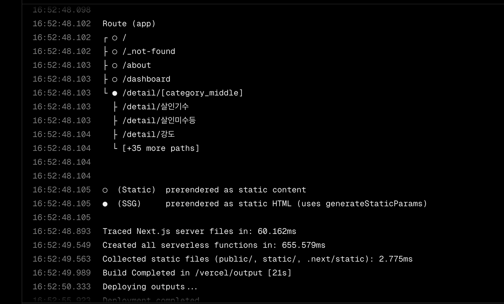The width and height of the screenshot is (504, 304).
Task: Click the circle marker beside /dashboard
Action: (115, 80)
